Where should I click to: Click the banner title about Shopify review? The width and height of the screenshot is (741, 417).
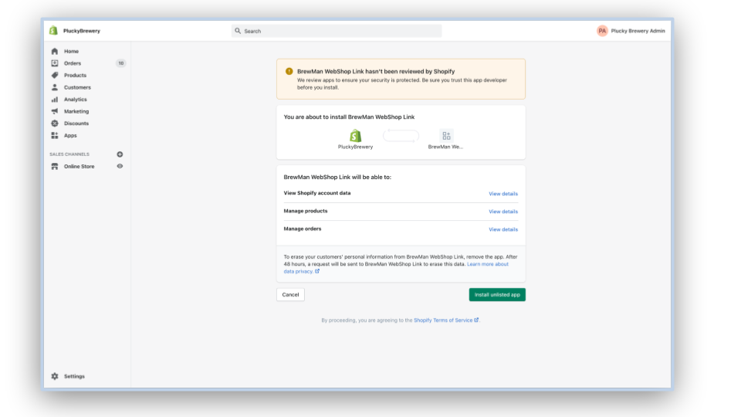click(x=376, y=71)
